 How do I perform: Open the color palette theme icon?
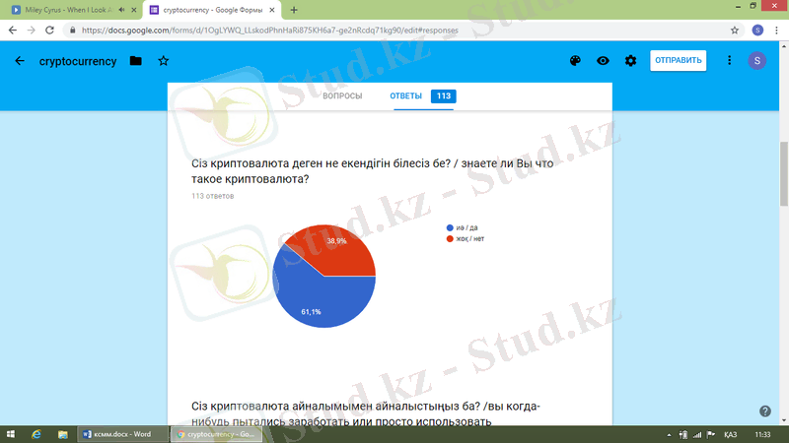[575, 61]
